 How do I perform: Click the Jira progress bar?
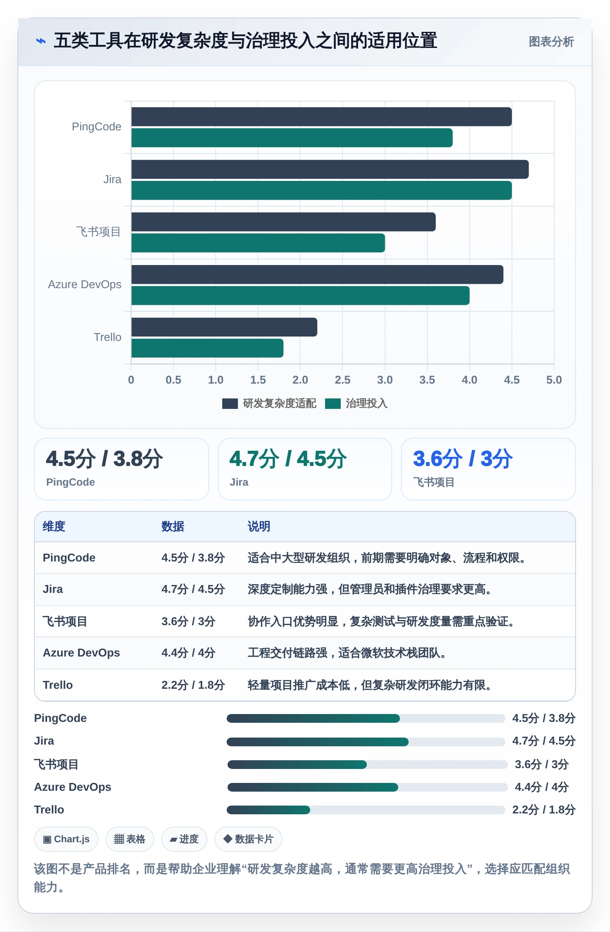tap(366, 742)
